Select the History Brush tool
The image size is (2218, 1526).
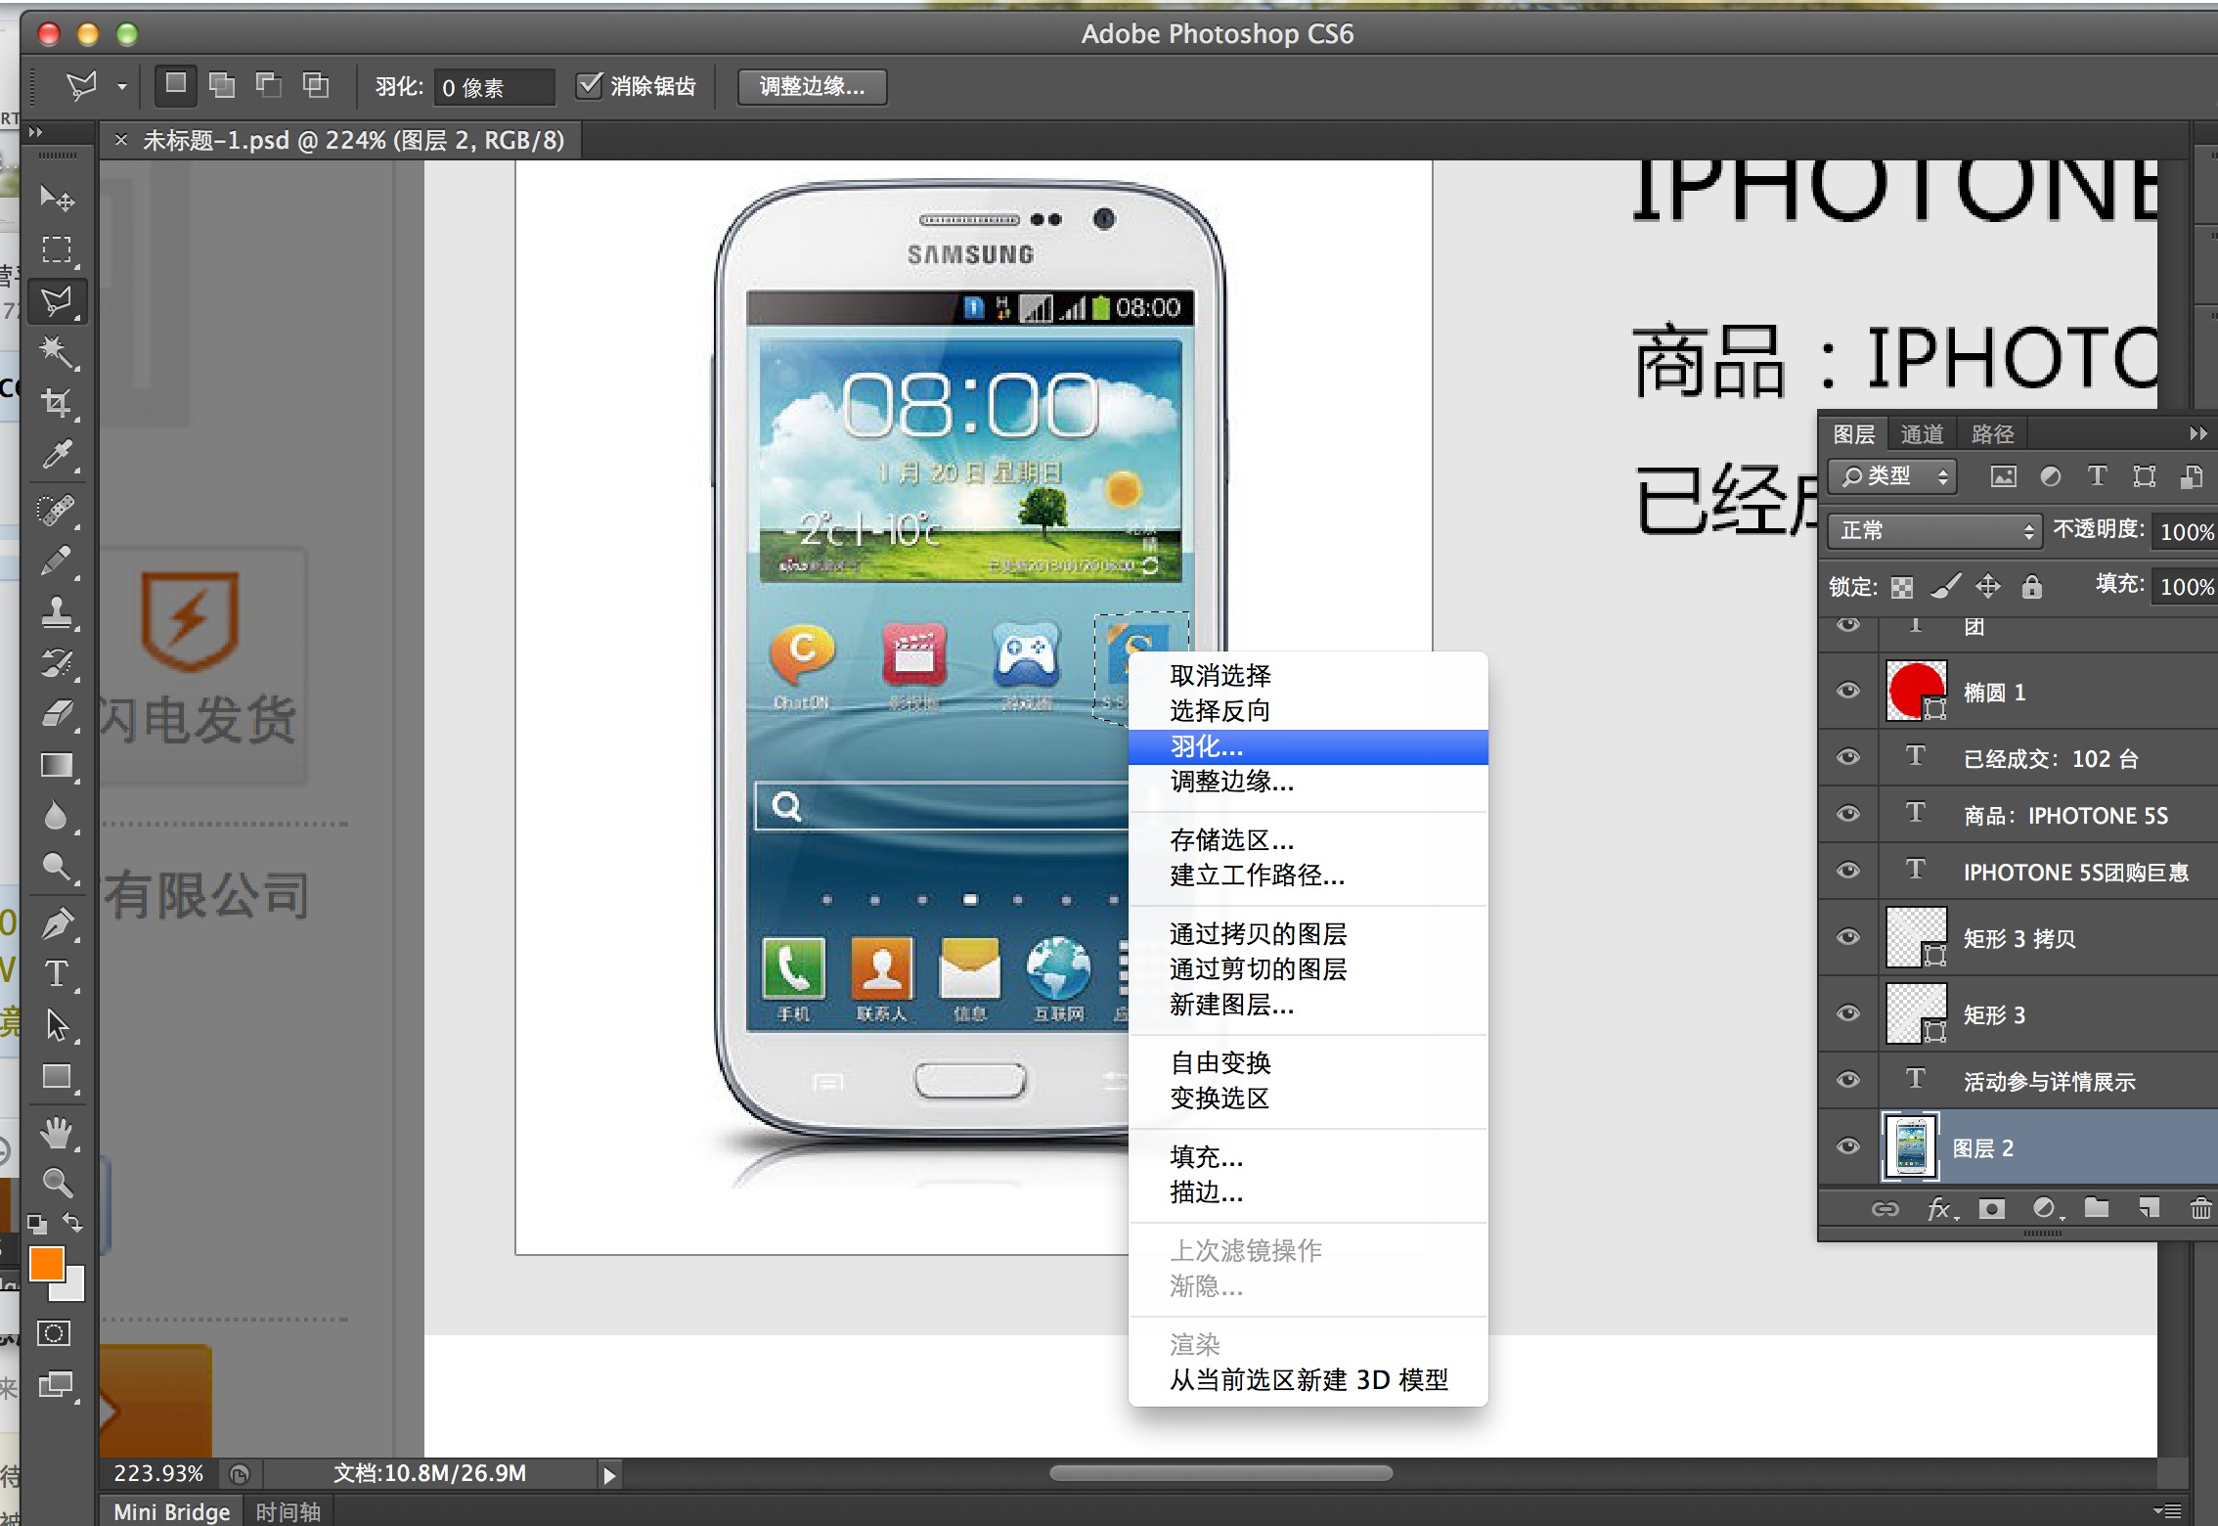57,663
